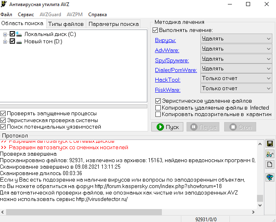The height and width of the screenshot is (222, 276).
Task: Click the forum.kaspersky.com line in protocol
Action: coord(111,186)
